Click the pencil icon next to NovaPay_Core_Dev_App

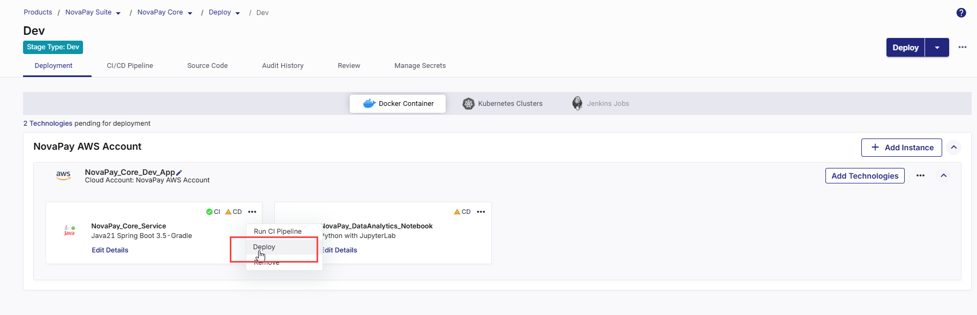(x=179, y=173)
